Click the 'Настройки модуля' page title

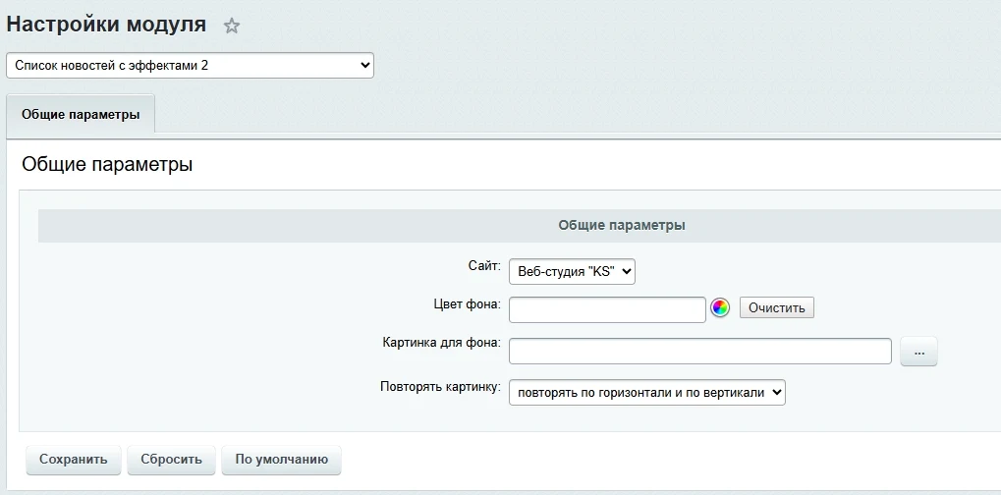pyautogui.click(x=106, y=25)
